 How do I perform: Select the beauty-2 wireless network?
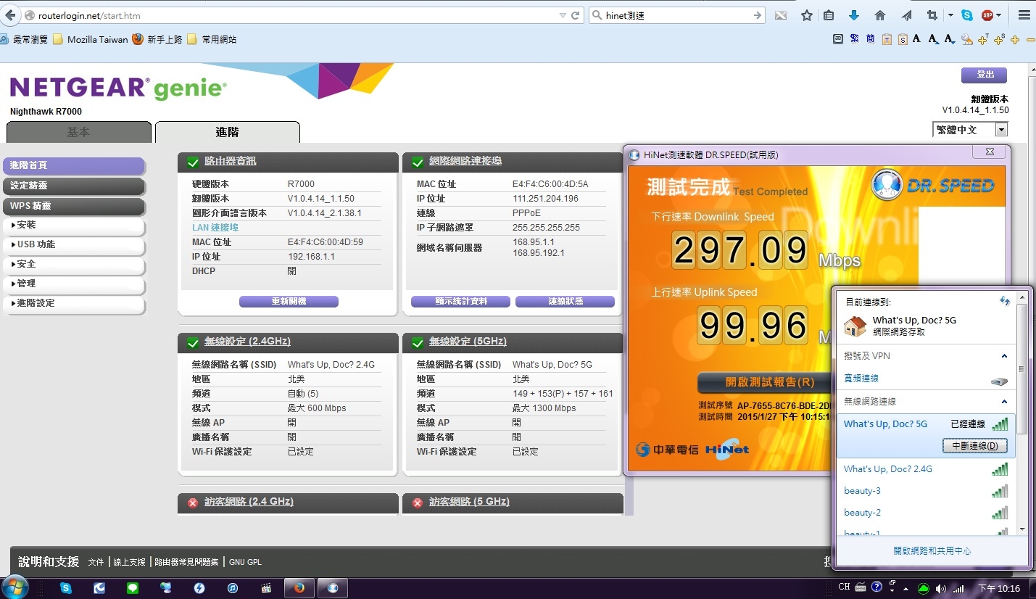(927, 513)
